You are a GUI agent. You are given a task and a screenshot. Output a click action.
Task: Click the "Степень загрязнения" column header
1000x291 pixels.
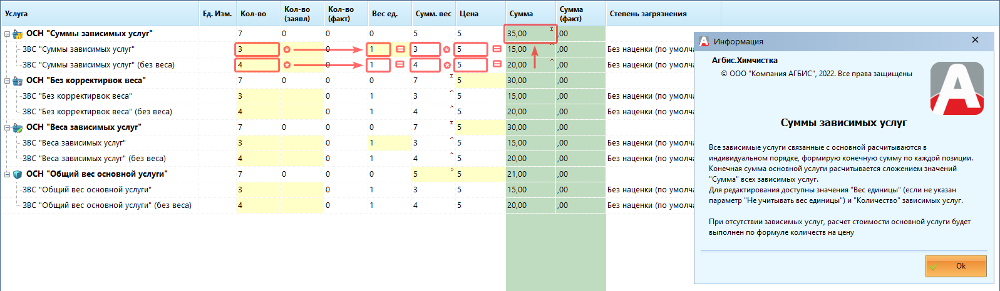pyautogui.click(x=648, y=14)
